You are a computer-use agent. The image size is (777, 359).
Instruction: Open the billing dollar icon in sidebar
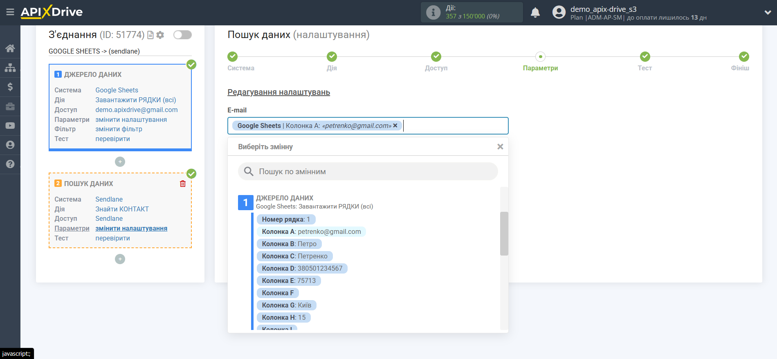(x=10, y=87)
